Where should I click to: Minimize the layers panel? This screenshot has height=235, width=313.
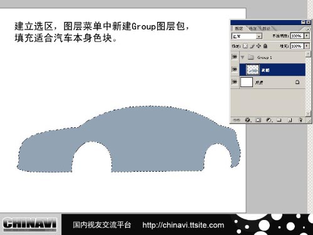click(304, 22)
